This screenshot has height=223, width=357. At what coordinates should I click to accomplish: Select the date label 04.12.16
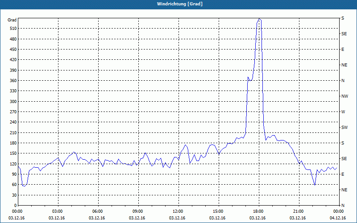338,218
